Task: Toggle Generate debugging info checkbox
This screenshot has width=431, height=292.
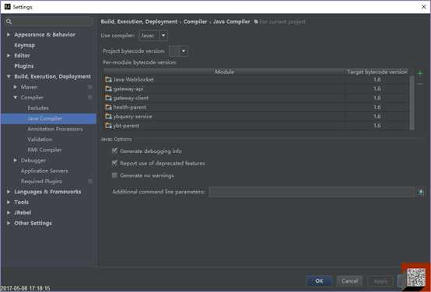Action: pyautogui.click(x=114, y=151)
